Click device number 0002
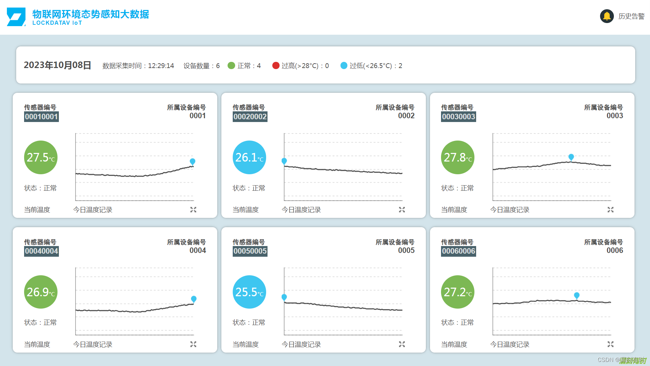 [406, 116]
